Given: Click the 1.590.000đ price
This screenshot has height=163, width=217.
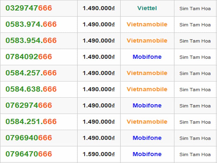Looking at the screenshot, I should tap(99, 154).
